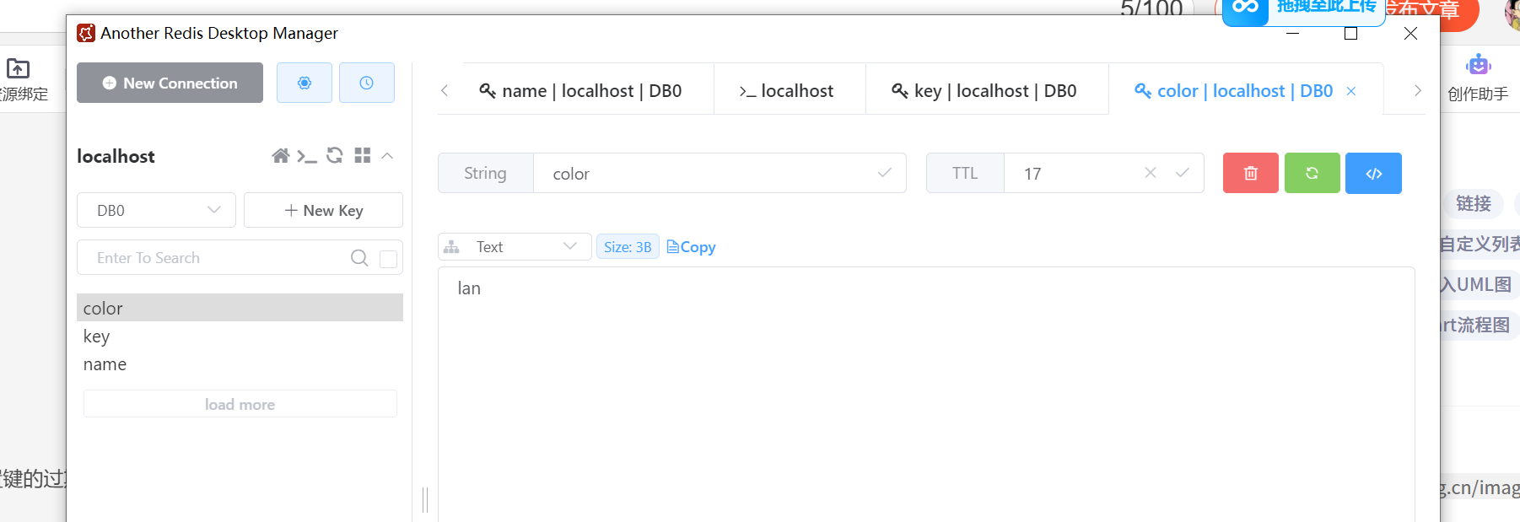
Task: Select the name key in the list
Action: [x=240, y=364]
